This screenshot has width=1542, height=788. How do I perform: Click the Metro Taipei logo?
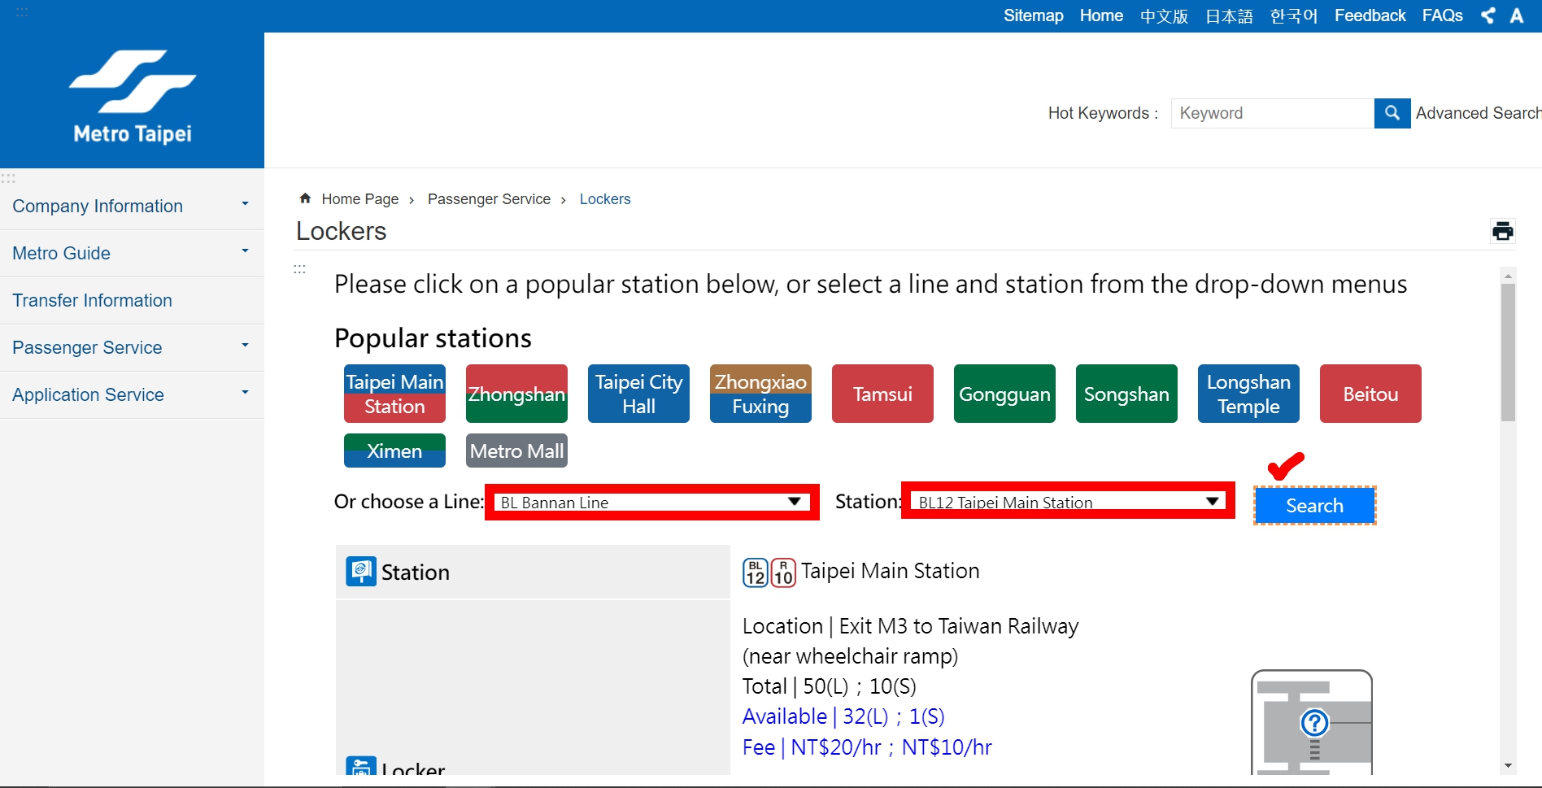[133, 98]
